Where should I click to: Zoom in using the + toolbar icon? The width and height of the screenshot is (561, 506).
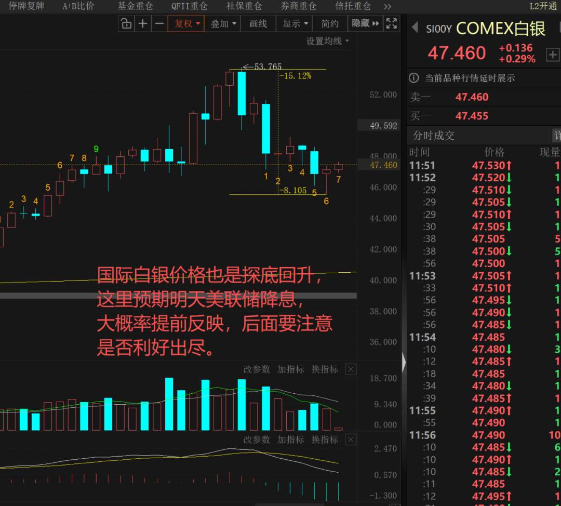tap(143, 23)
